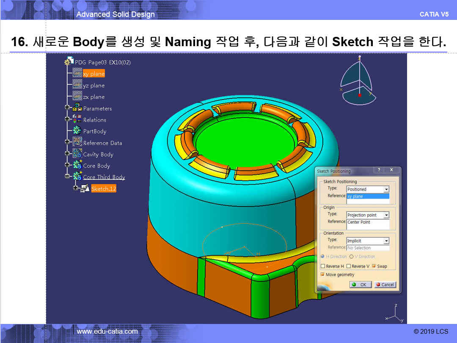457x343 pixels.
Task: Enable the Reverse V checkbox
Action: tap(349, 266)
